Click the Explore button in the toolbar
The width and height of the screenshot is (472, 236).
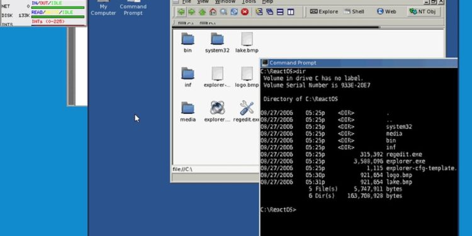tap(324, 12)
